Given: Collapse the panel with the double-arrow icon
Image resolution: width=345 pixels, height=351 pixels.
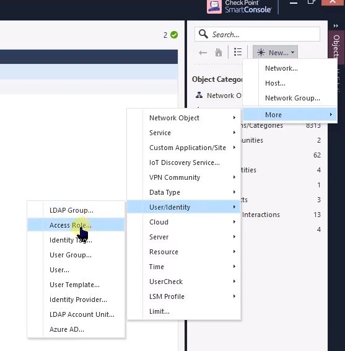Looking at the screenshot, I should click(x=336, y=26).
